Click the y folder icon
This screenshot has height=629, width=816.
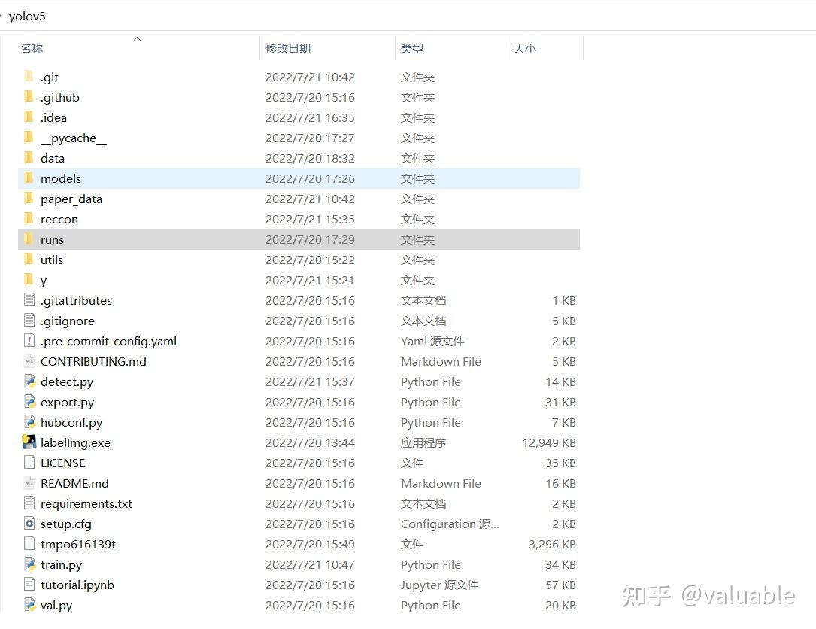(29, 280)
